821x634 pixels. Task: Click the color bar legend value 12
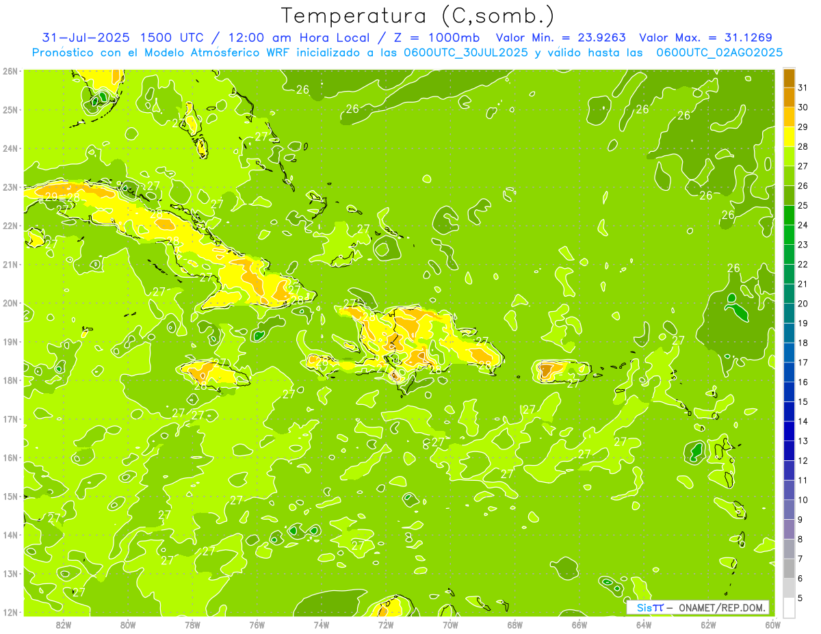point(803,461)
